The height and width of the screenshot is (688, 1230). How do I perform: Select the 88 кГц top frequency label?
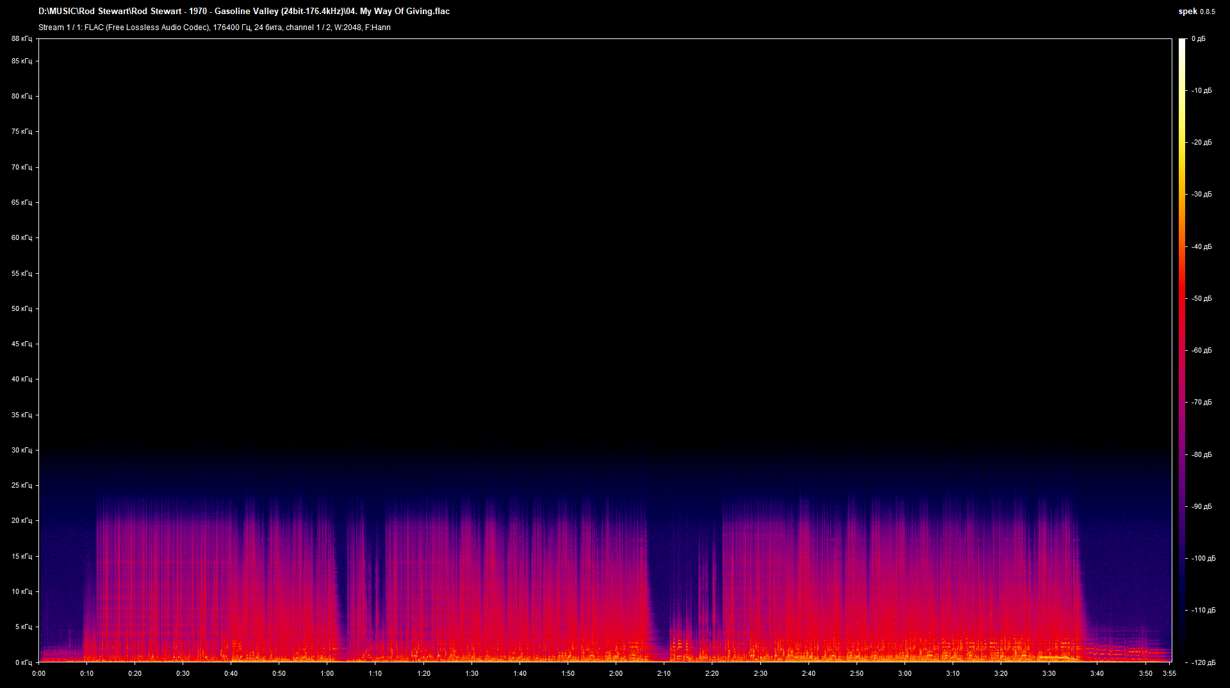click(x=21, y=39)
